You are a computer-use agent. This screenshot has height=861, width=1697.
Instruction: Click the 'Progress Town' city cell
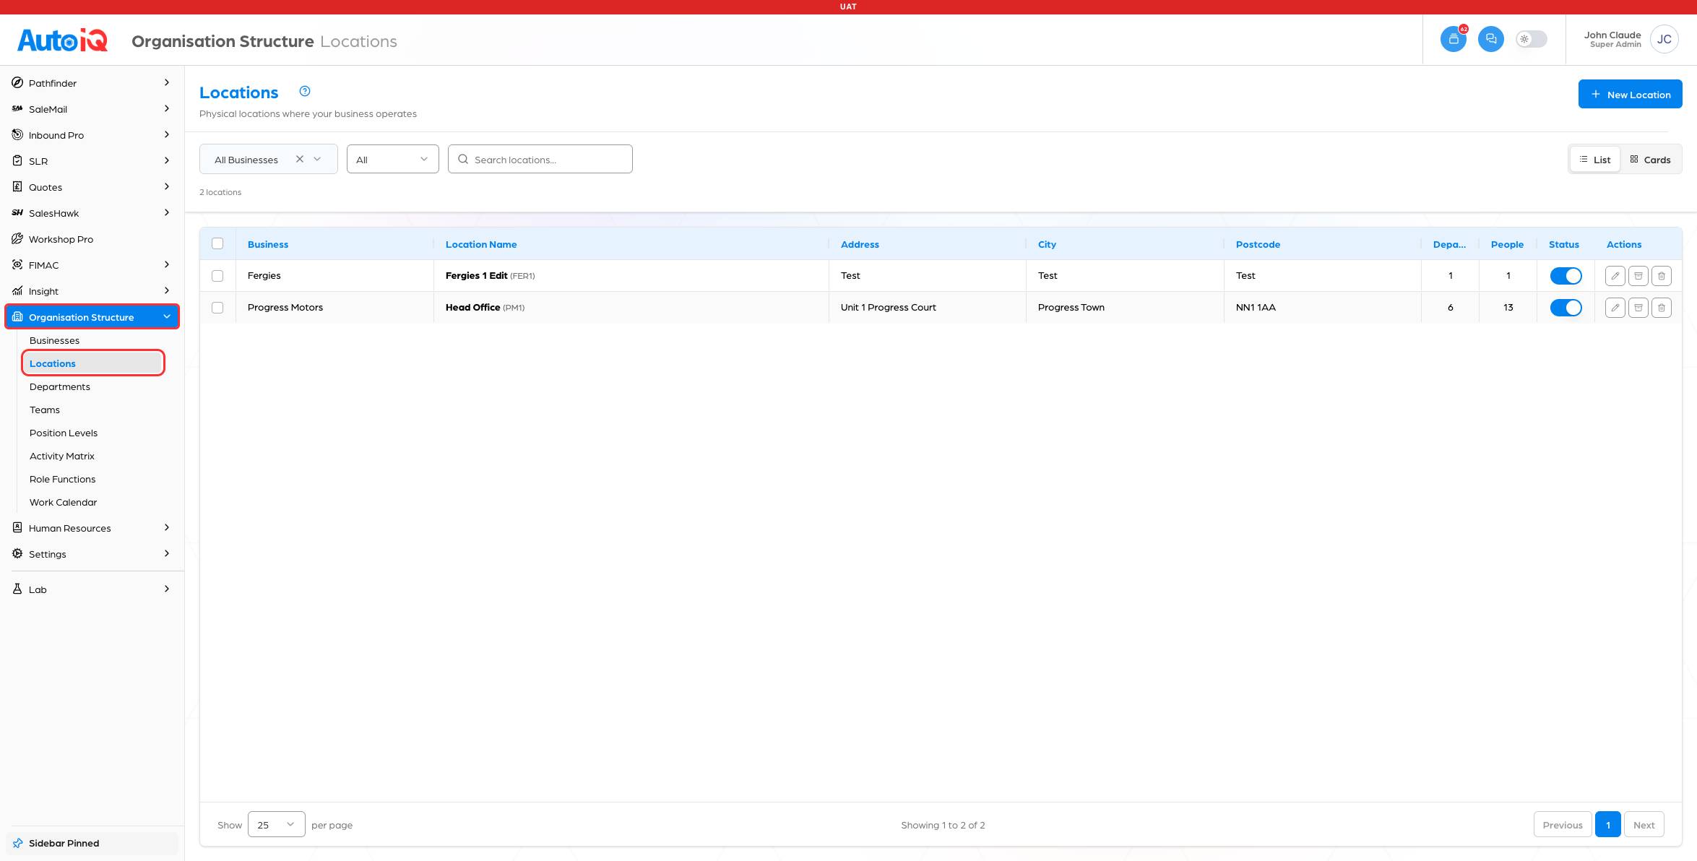click(1125, 308)
